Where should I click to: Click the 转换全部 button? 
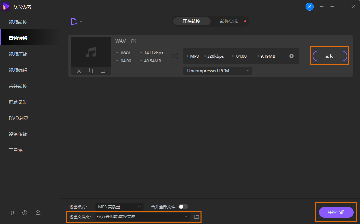tap(336, 212)
